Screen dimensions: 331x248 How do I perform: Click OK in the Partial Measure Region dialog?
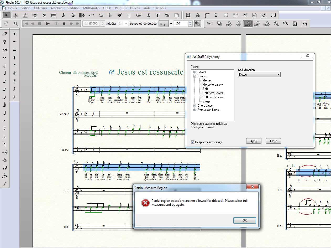244,220
